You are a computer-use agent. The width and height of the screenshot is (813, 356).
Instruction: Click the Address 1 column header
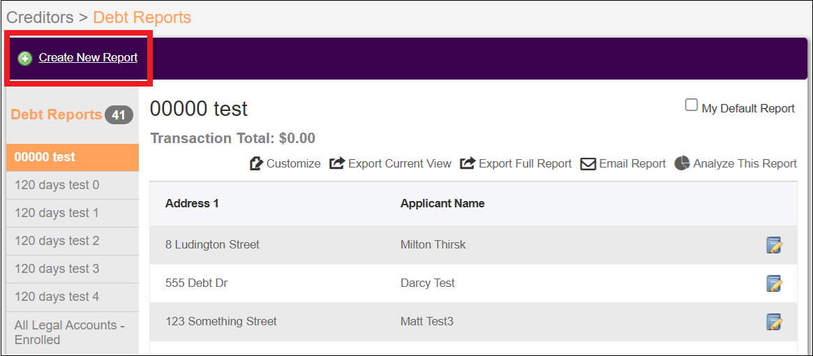click(x=192, y=203)
